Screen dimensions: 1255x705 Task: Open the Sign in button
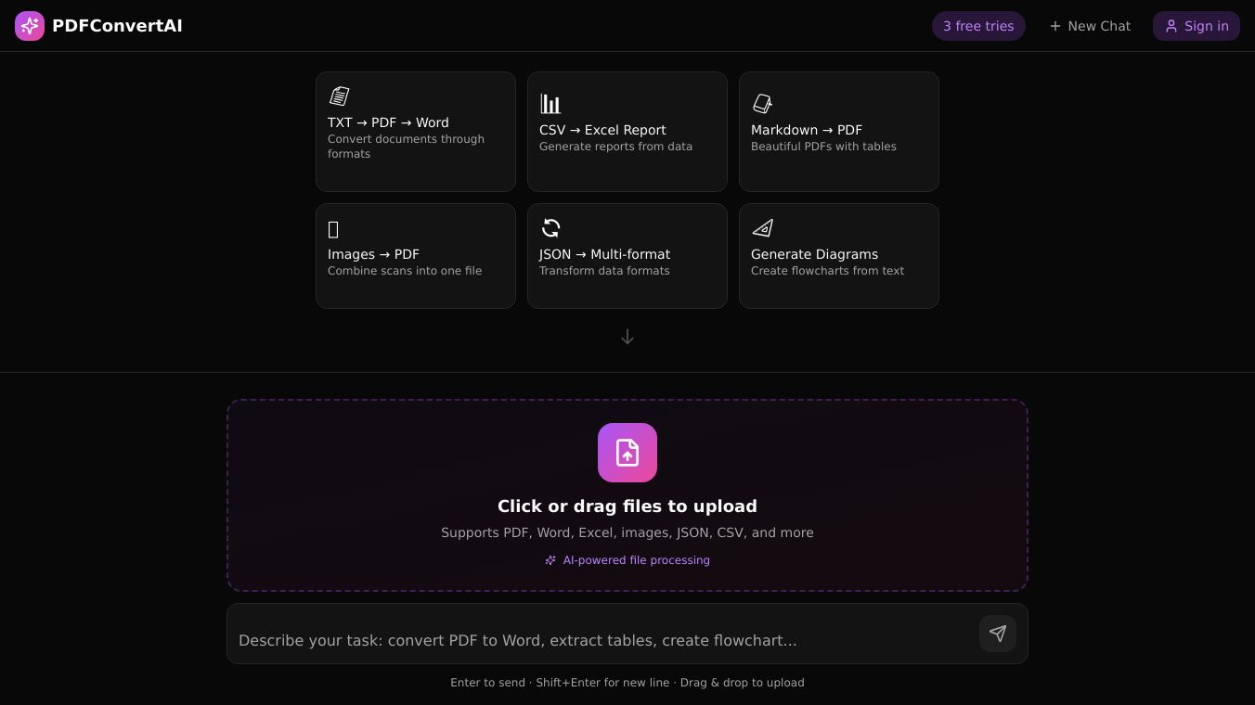click(x=1197, y=26)
